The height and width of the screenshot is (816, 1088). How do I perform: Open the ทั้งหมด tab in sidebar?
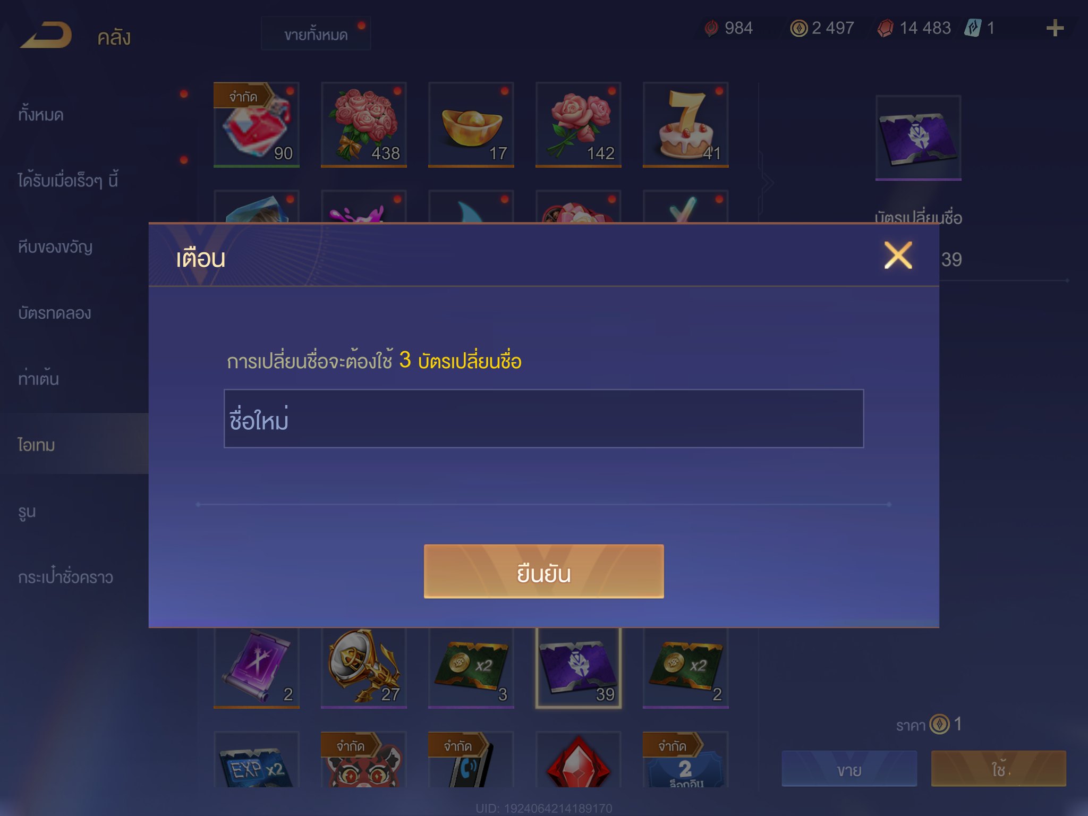(x=41, y=114)
